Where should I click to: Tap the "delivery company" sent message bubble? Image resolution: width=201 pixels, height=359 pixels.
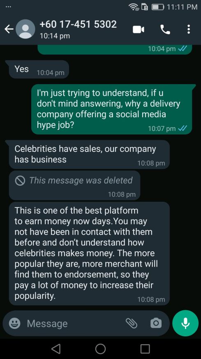[x=111, y=109]
